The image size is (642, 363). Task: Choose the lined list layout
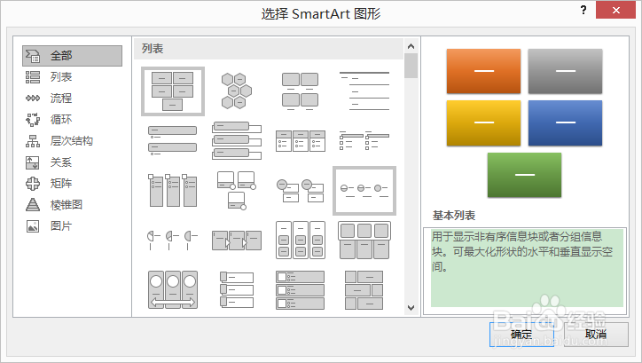(x=364, y=91)
